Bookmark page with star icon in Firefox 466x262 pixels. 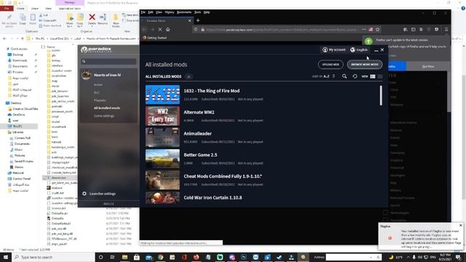pos(377,29)
